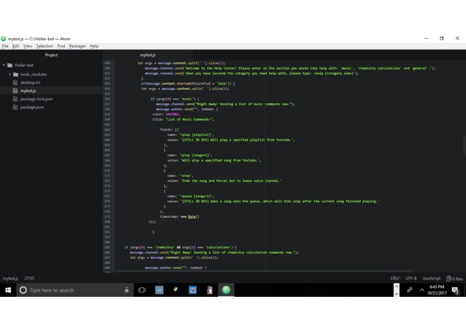Click the Type here to search box
Viewport: 466px width, 331px height.
tap(74, 290)
